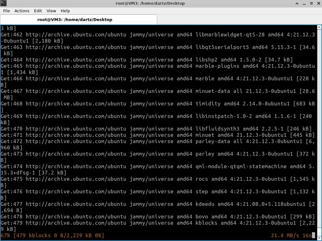
Task: Select the root@VM3 terminal tab
Action: 79,20
